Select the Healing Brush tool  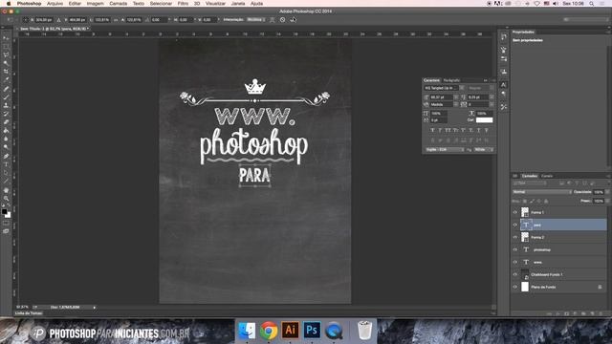point(6,89)
